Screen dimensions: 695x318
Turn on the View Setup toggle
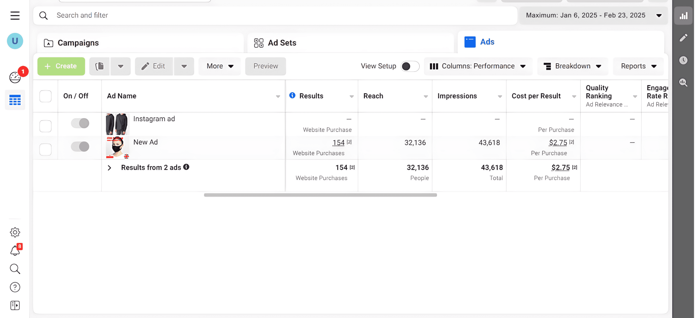pyautogui.click(x=410, y=66)
